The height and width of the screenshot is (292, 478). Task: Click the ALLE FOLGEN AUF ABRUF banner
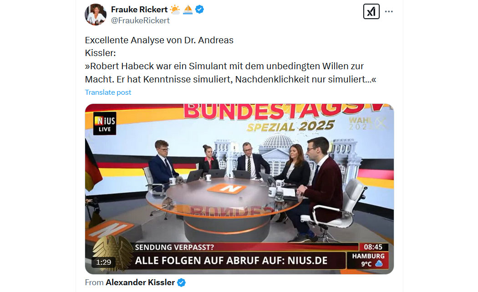pos(231,261)
